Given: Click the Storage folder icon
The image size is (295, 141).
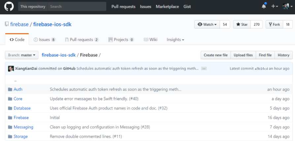Looking at the screenshot, I should (9, 136).
